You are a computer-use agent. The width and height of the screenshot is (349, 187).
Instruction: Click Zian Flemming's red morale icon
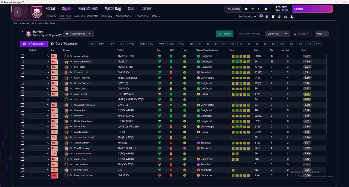(185, 148)
